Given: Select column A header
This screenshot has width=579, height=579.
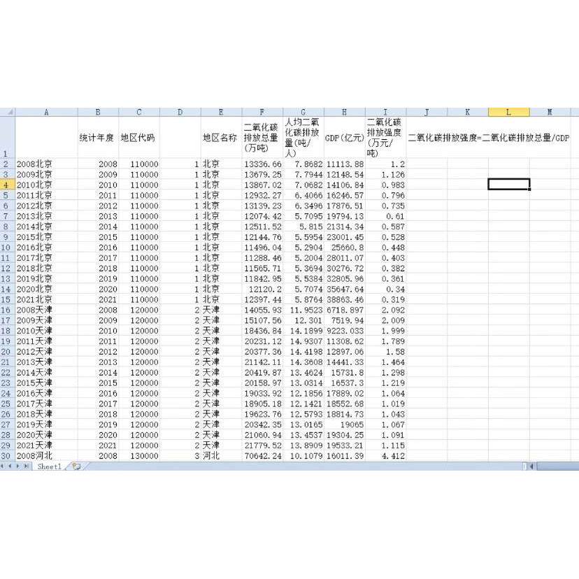Looking at the screenshot, I should pyautogui.click(x=46, y=111).
